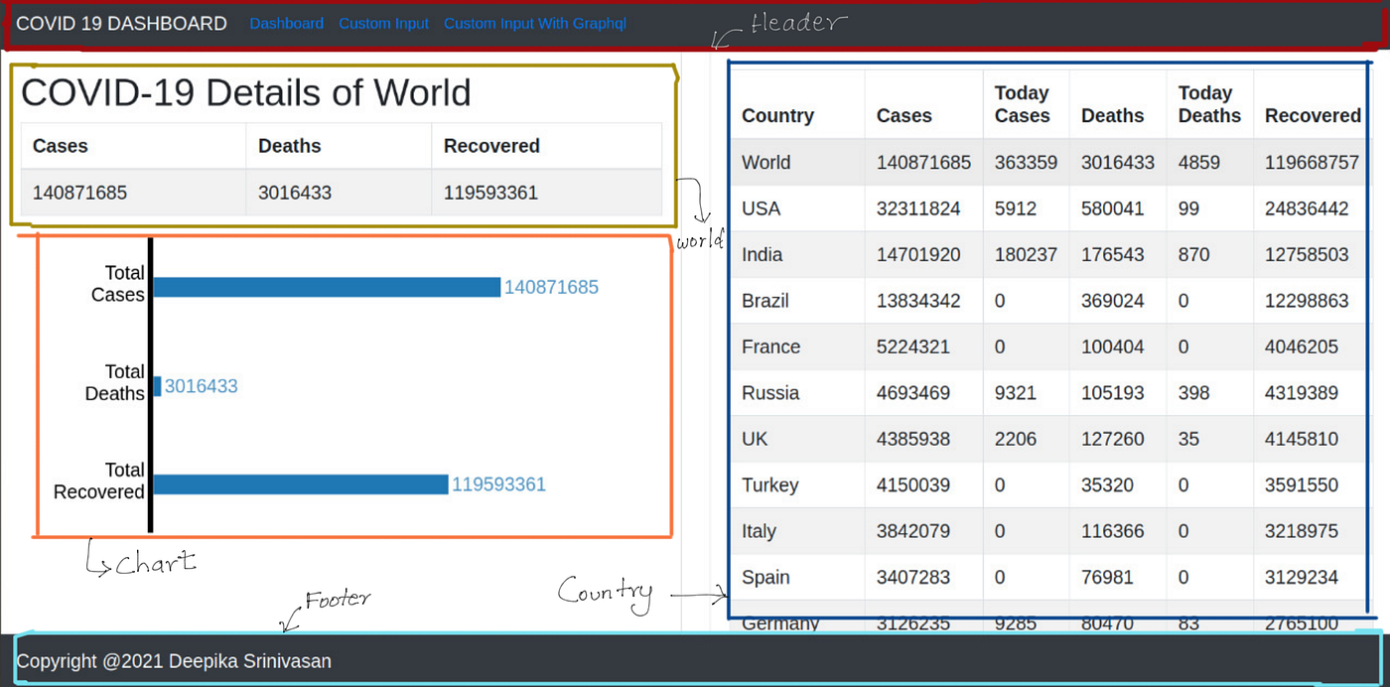Click the Total Recovered bar in chart
Image resolution: width=1390 pixels, height=687 pixels.
301,484
